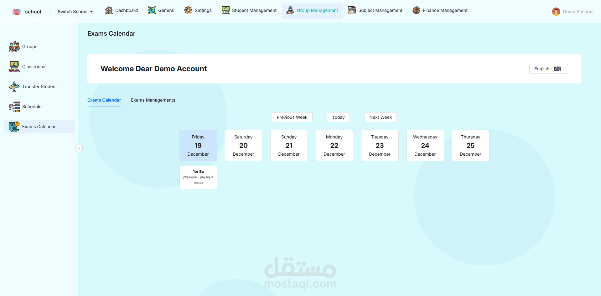Open Subject Management menu

click(x=375, y=10)
